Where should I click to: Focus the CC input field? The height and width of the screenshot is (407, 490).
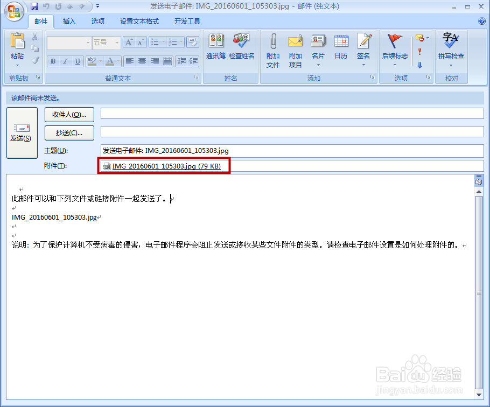coord(292,131)
